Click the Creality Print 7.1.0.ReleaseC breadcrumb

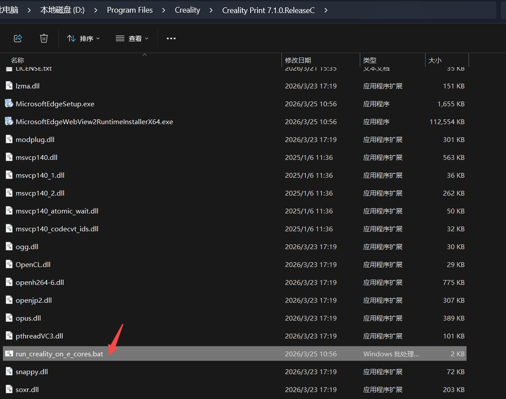click(268, 10)
